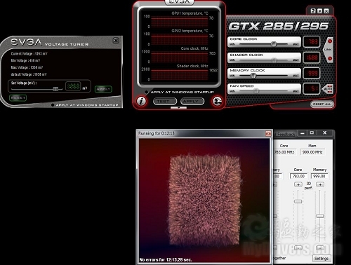Click the furry cube render in the stress test window
This screenshot has height=265, width=351.
(205, 201)
